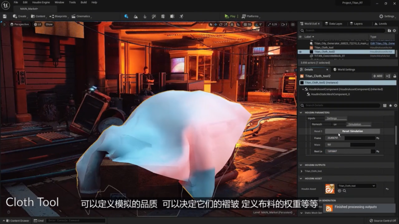Viewport: 399px width, 224px height.
Task: Toggle grid snapping value 10
Action: [247, 24]
